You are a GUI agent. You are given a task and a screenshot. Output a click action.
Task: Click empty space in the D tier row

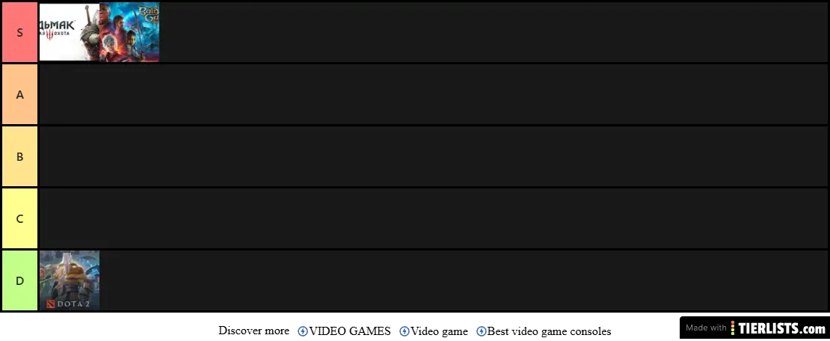tap(462, 280)
